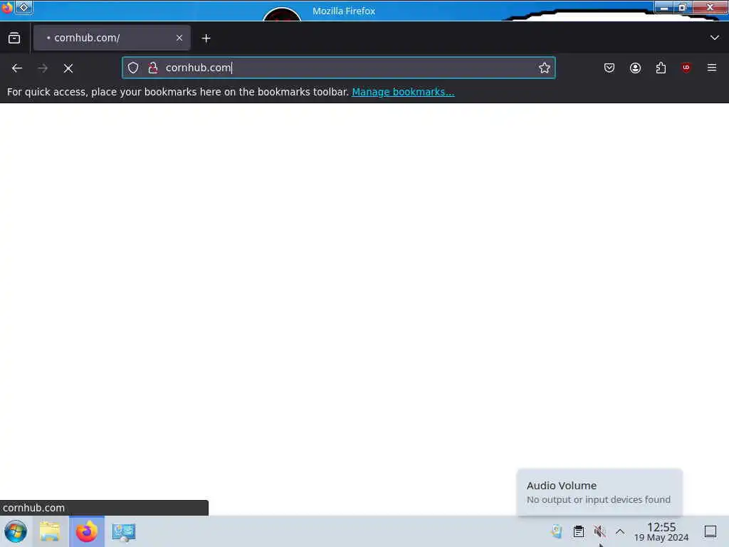Show site connection security info

[x=153, y=68]
